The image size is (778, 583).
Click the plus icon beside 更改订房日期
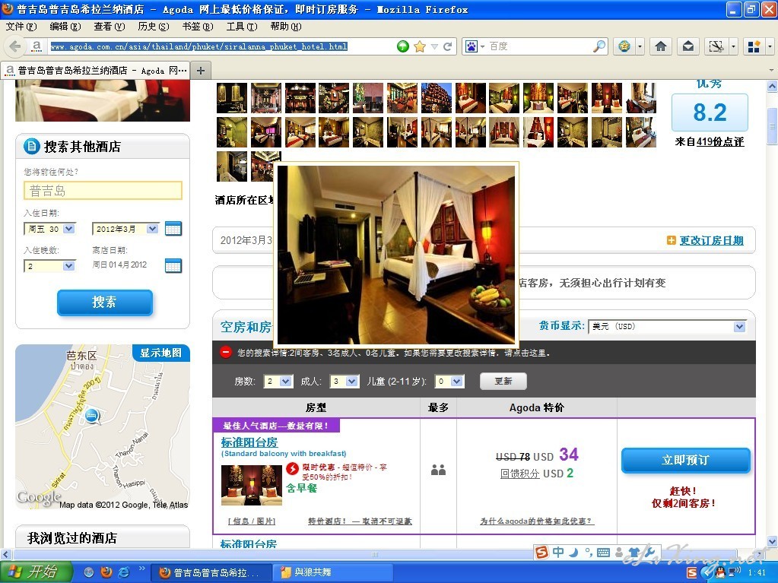[x=672, y=240]
